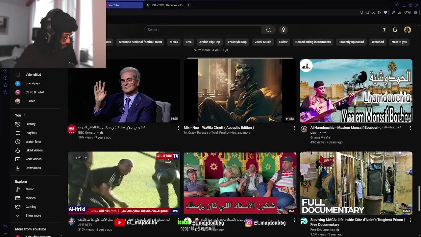This screenshot has width=421, height=237.
Task: Select the Freestyle Rap chip
Action: click(x=237, y=42)
